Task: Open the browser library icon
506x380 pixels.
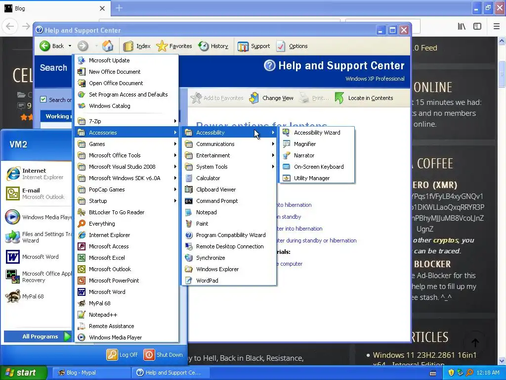Action: [x=462, y=26]
